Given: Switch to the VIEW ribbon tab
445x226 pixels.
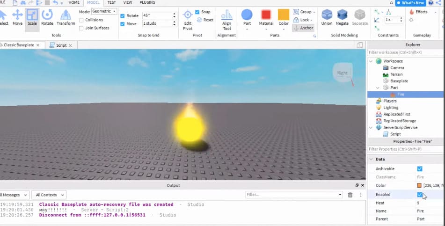Looking at the screenshot, I should [128, 2].
